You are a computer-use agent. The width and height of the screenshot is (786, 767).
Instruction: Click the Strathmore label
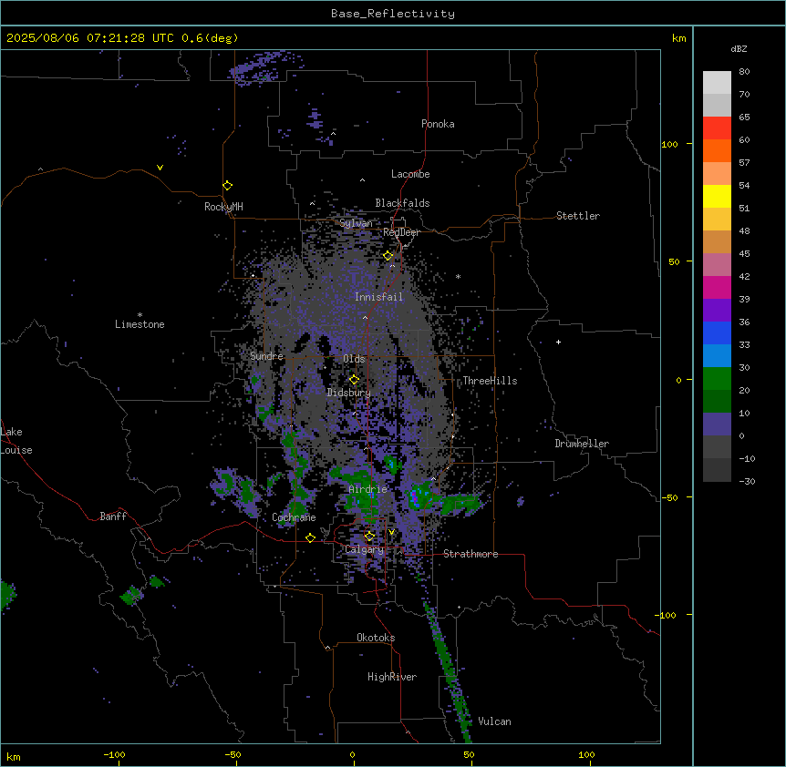[471, 554]
